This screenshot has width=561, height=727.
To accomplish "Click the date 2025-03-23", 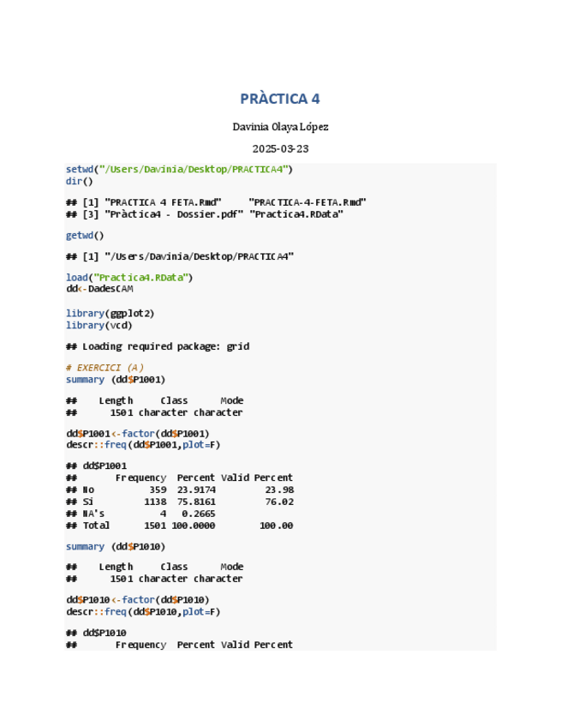I will pyautogui.click(x=280, y=149).
